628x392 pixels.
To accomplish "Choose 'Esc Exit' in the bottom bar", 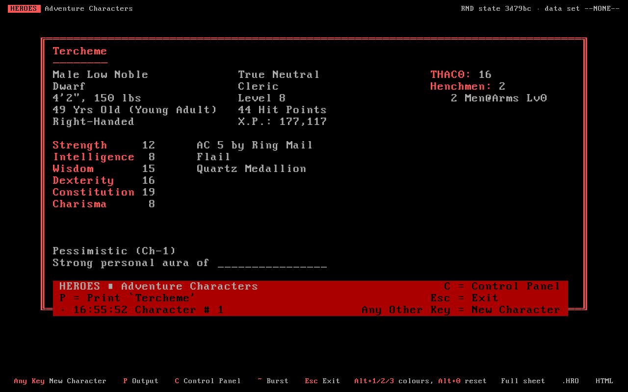I will (x=322, y=381).
